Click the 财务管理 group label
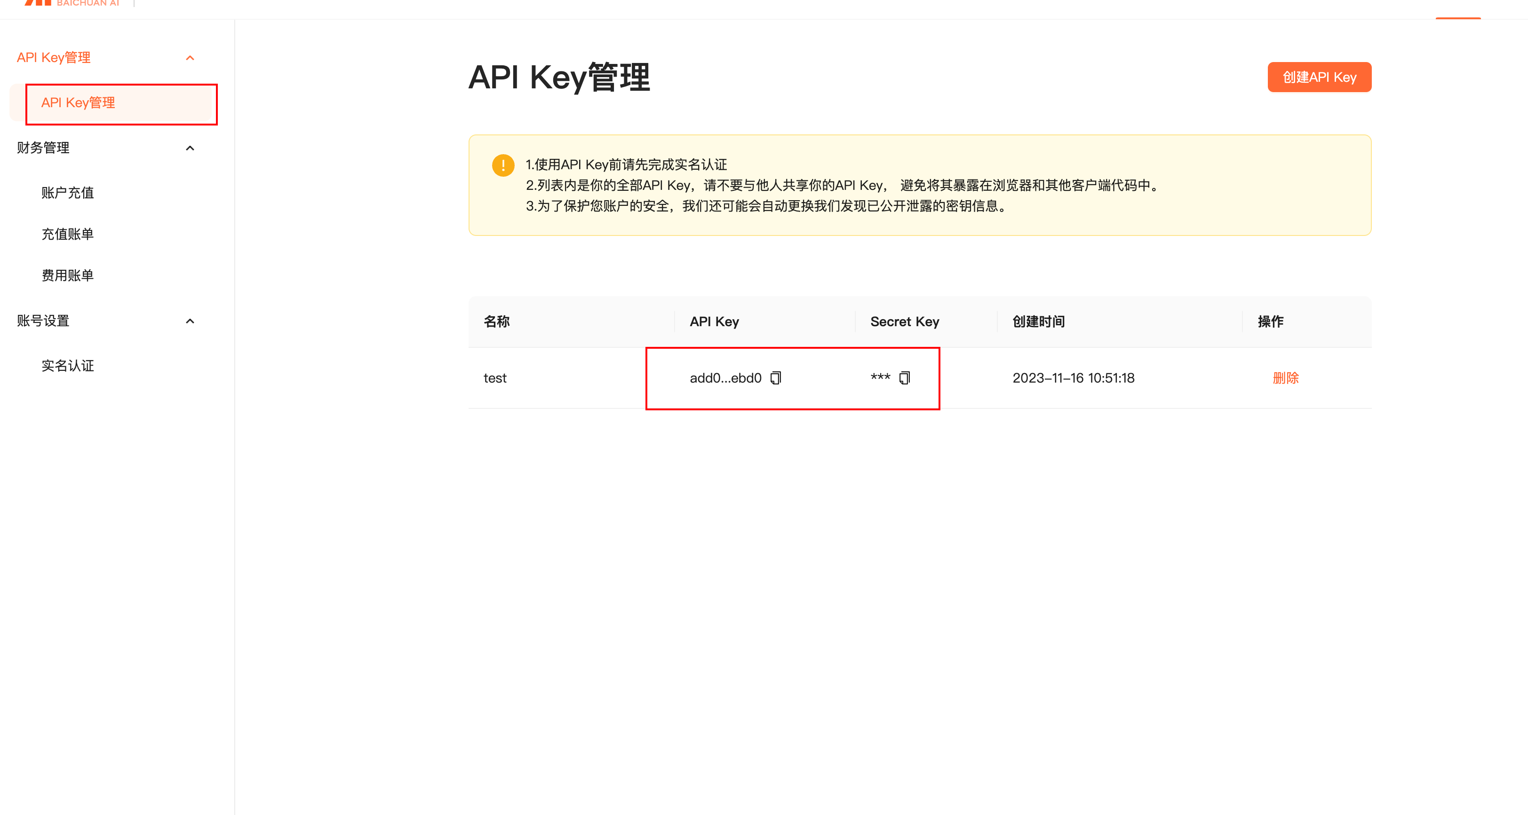Viewport: 1528px width, 815px height. (x=43, y=148)
